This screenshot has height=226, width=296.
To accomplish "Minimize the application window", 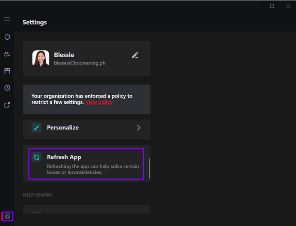I will [x=256, y=6].
